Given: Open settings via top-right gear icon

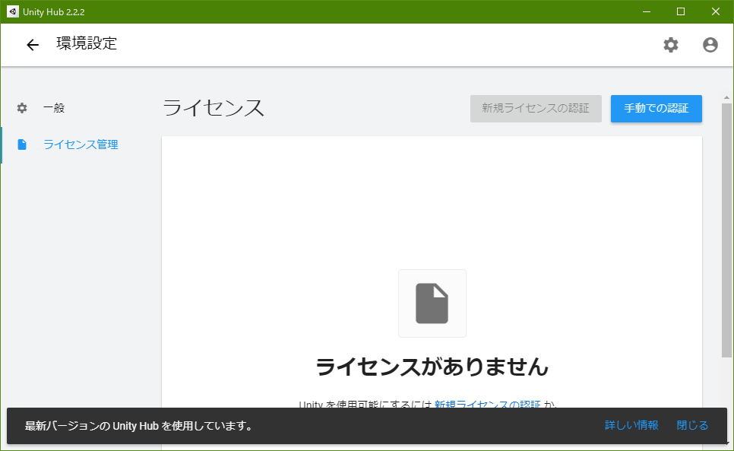Looking at the screenshot, I should (671, 45).
